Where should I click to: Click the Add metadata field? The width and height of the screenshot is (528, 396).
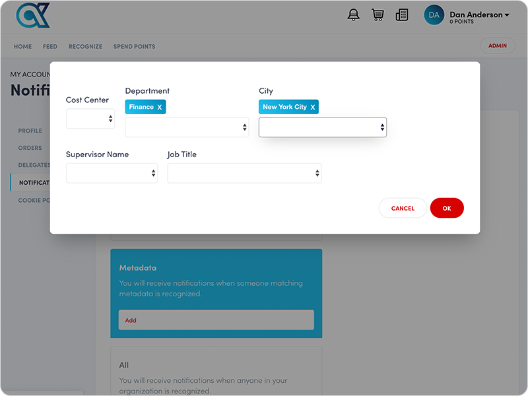point(216,320)
